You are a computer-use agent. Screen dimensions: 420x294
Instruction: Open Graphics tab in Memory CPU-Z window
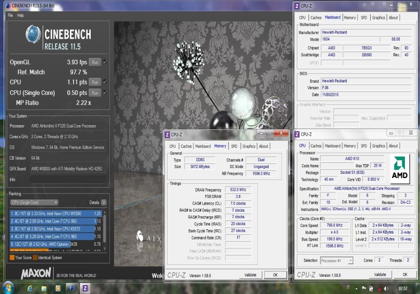pyautogui.click(x=249, y=146)
